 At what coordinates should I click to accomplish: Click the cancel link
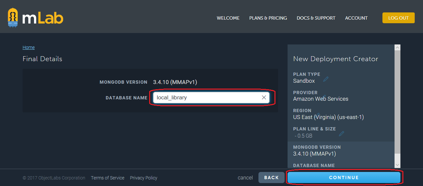(245, 178)
